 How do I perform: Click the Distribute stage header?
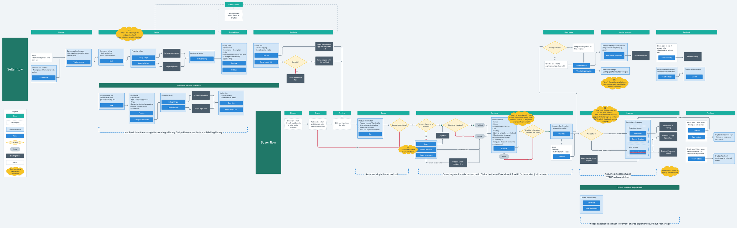point(293,32)
